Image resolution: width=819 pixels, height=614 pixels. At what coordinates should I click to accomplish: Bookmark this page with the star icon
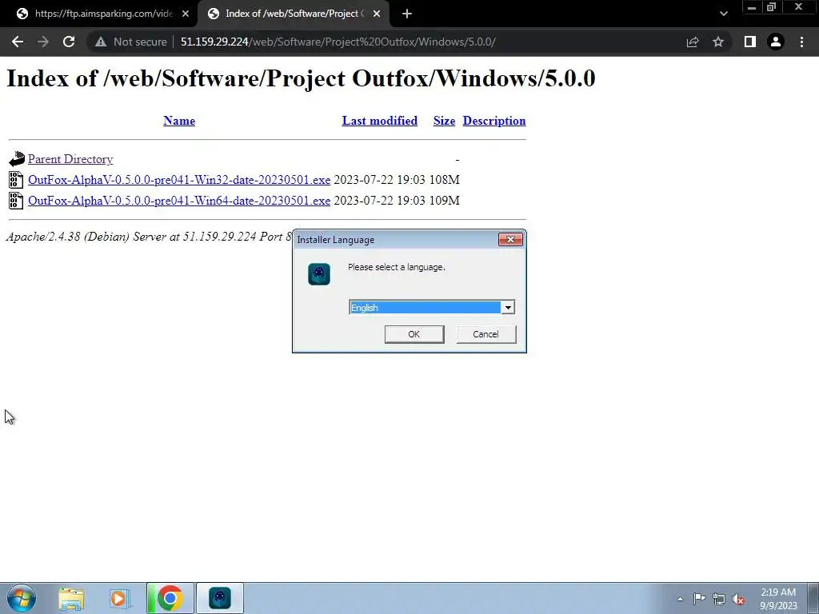(x=718, y=42)
